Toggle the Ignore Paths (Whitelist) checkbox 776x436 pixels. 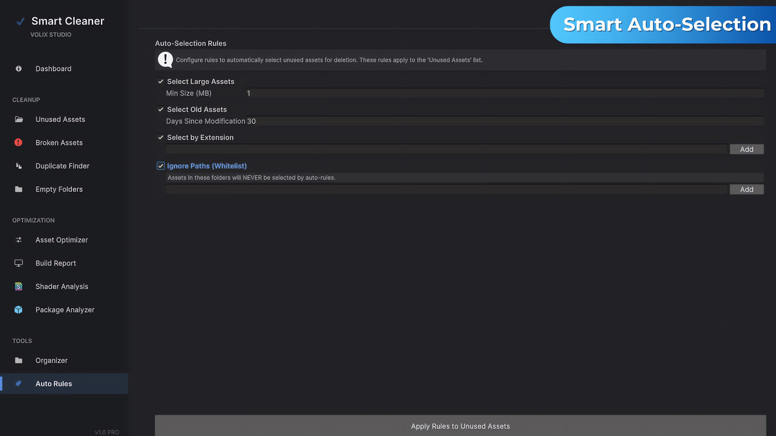pos(160,165)
